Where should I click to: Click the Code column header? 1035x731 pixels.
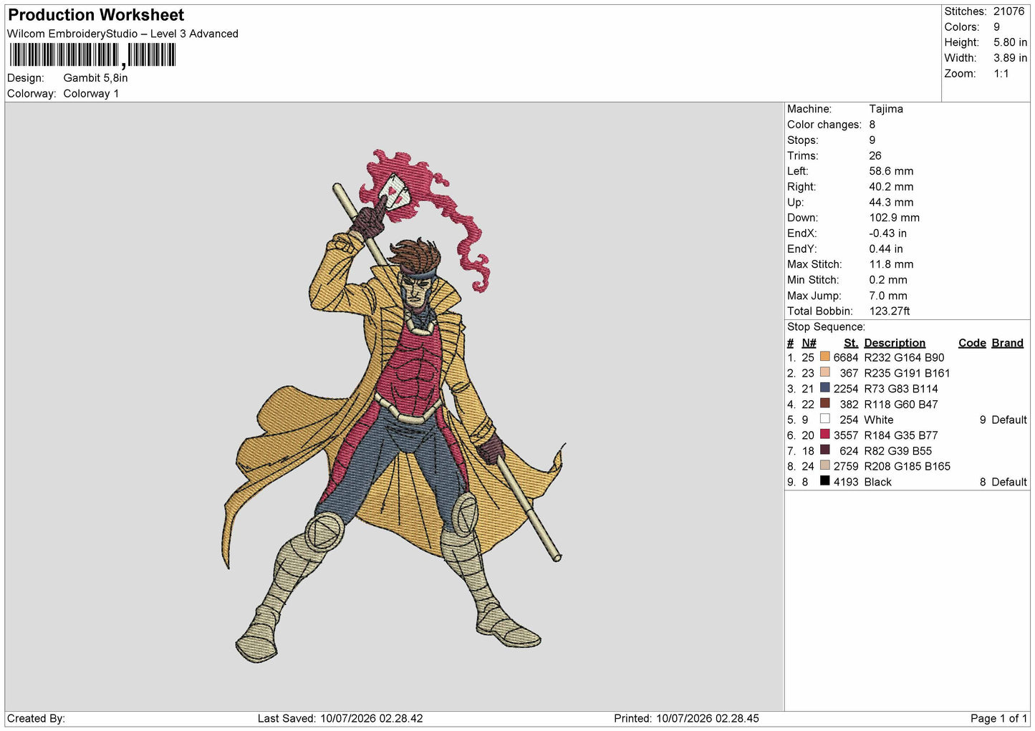coord(972,343)
